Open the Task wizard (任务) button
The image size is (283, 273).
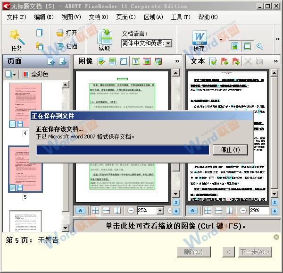click(17, 41)
